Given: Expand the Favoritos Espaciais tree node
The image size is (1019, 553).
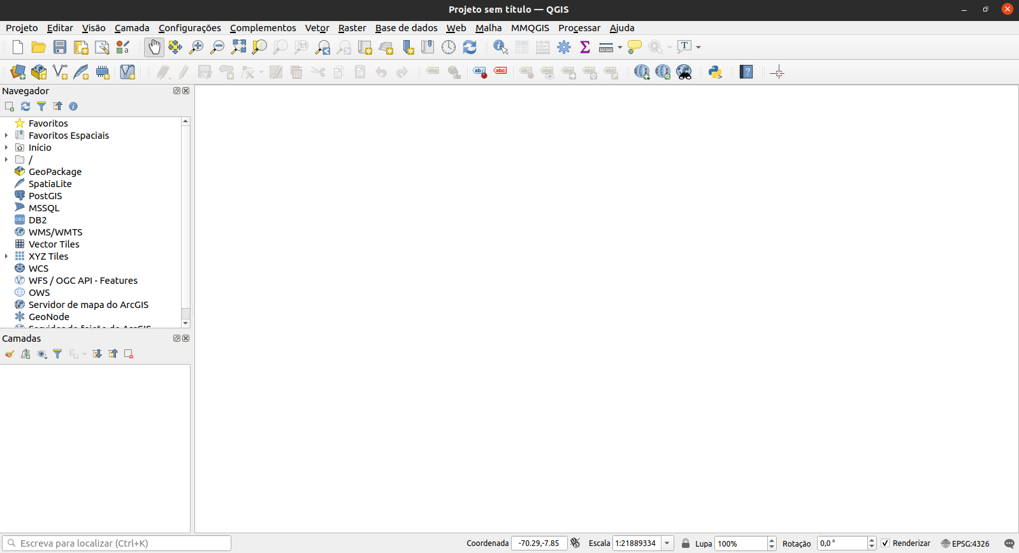Looking at the screenshot, I should pyautogui.click(x=6, y=136).
